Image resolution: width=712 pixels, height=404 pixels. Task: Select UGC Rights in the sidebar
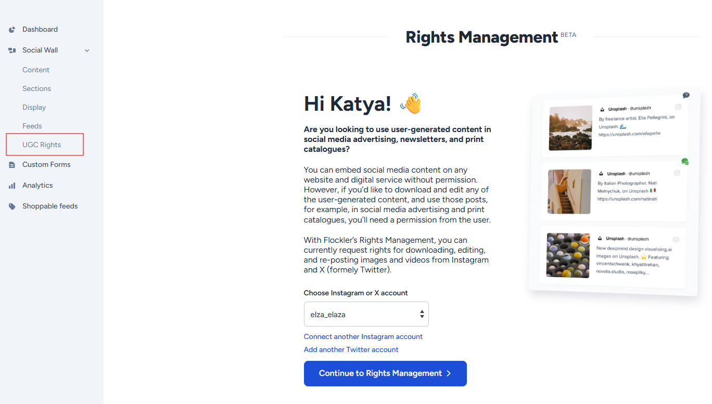coord(42,145)
